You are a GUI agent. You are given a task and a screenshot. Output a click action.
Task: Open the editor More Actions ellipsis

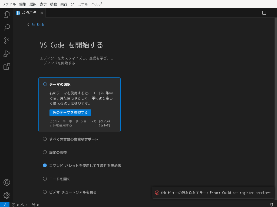coord(271,13)
